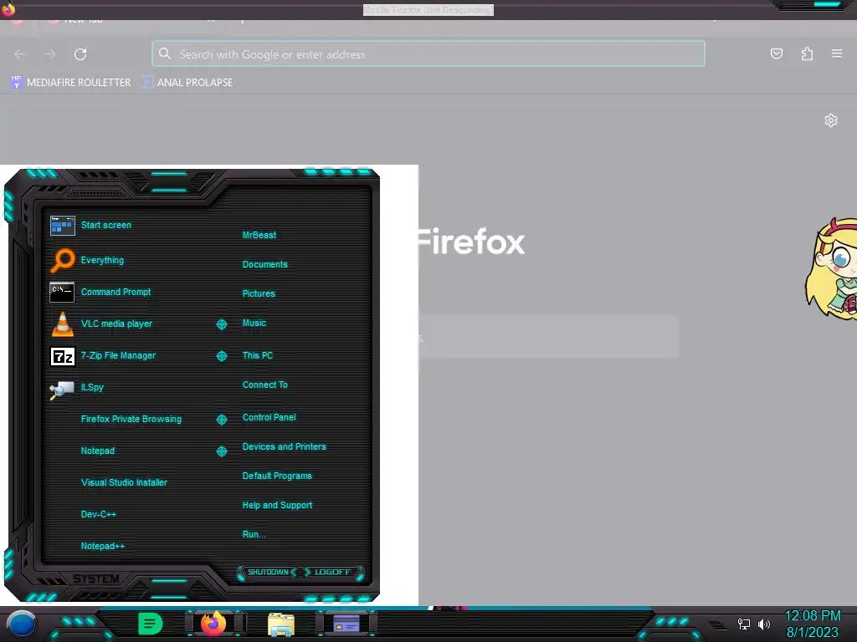The image size is (857, 642).
Task: Switch to Firefox on taskbar
Action: [213, 624]
